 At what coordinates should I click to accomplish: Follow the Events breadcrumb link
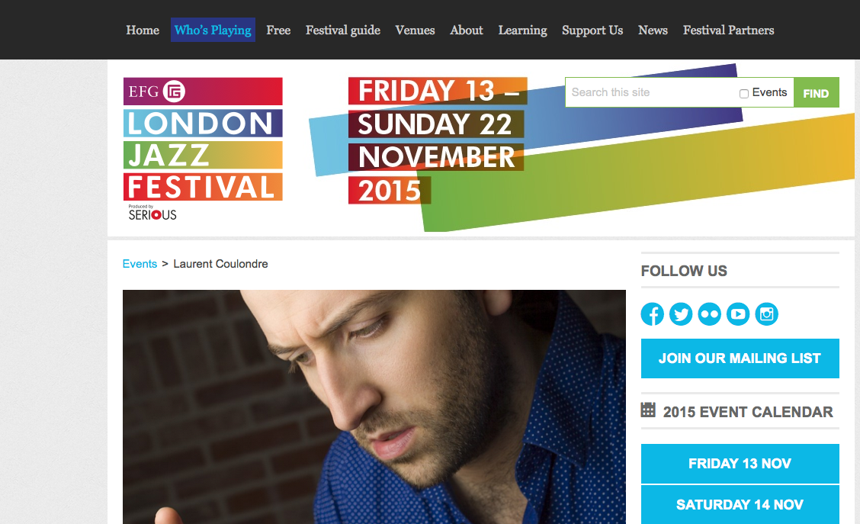(140, 264)
